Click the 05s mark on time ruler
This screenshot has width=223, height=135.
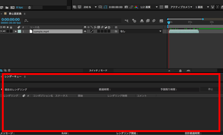[x=190, y=22]
